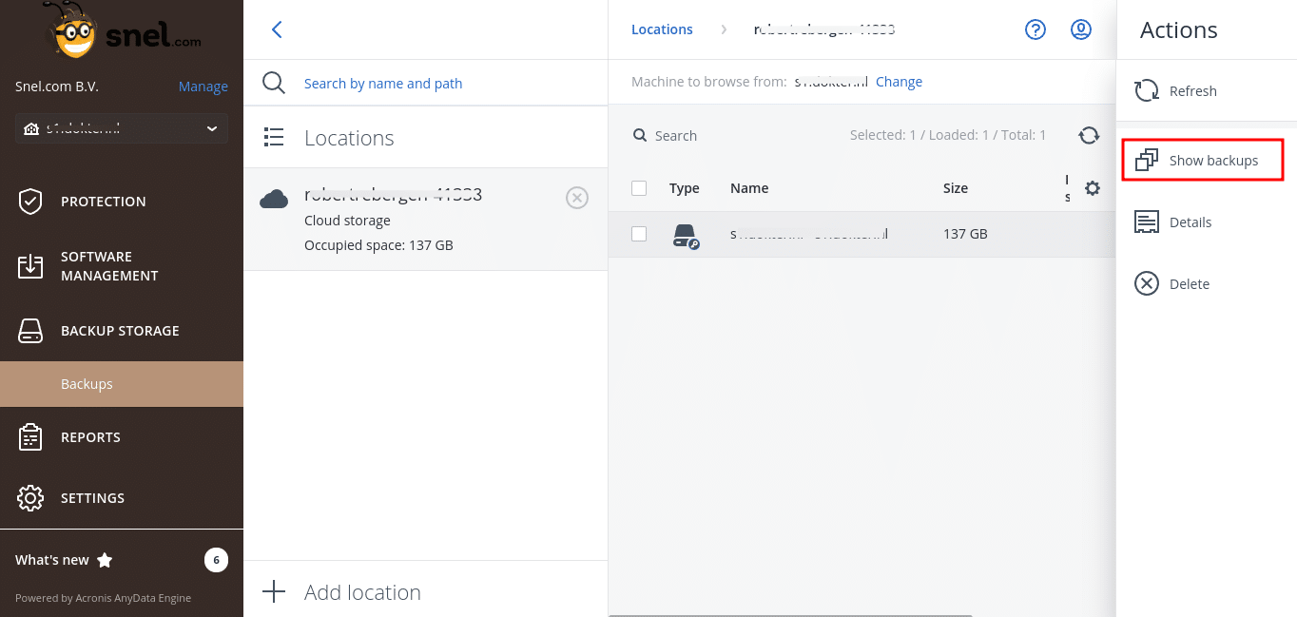Refresh the machines list with the circular arrow
The width and height of the screenshot is (1297, 617).
tap(1088, 135)
